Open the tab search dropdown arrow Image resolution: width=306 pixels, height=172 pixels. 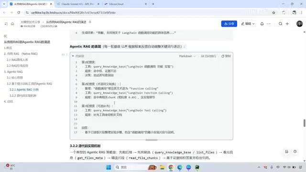pos(4,4)
